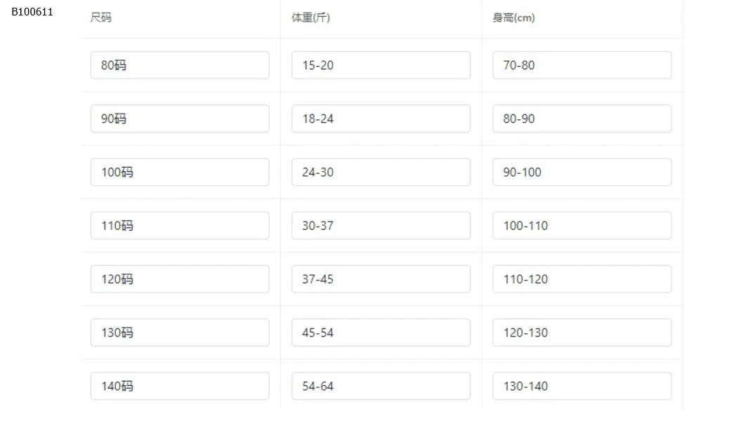Select the 37-45 weight input
The height and width of the screenshot is (430, 741).
point(381,279)
